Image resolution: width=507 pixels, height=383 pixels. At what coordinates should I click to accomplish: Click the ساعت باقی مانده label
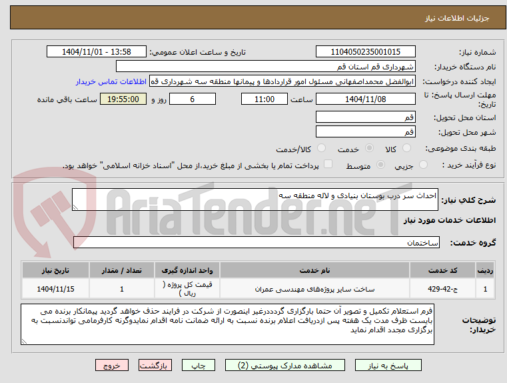tap(67, 99)
